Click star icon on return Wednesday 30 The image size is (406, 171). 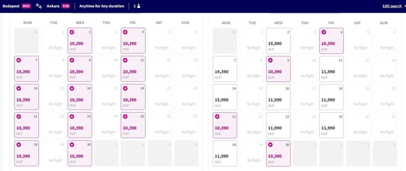270,145
